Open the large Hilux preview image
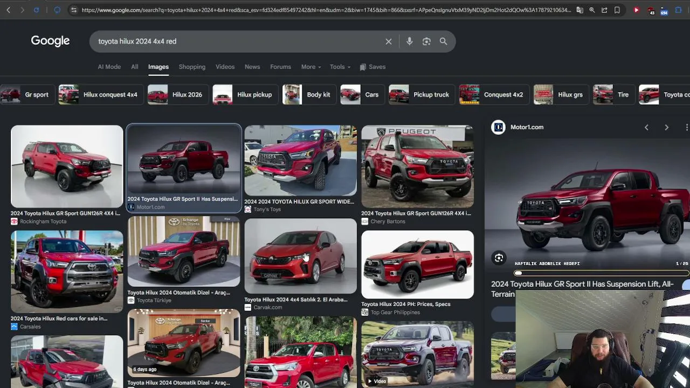The width and height of the screenshot is (690, 388). coord(587,204)
